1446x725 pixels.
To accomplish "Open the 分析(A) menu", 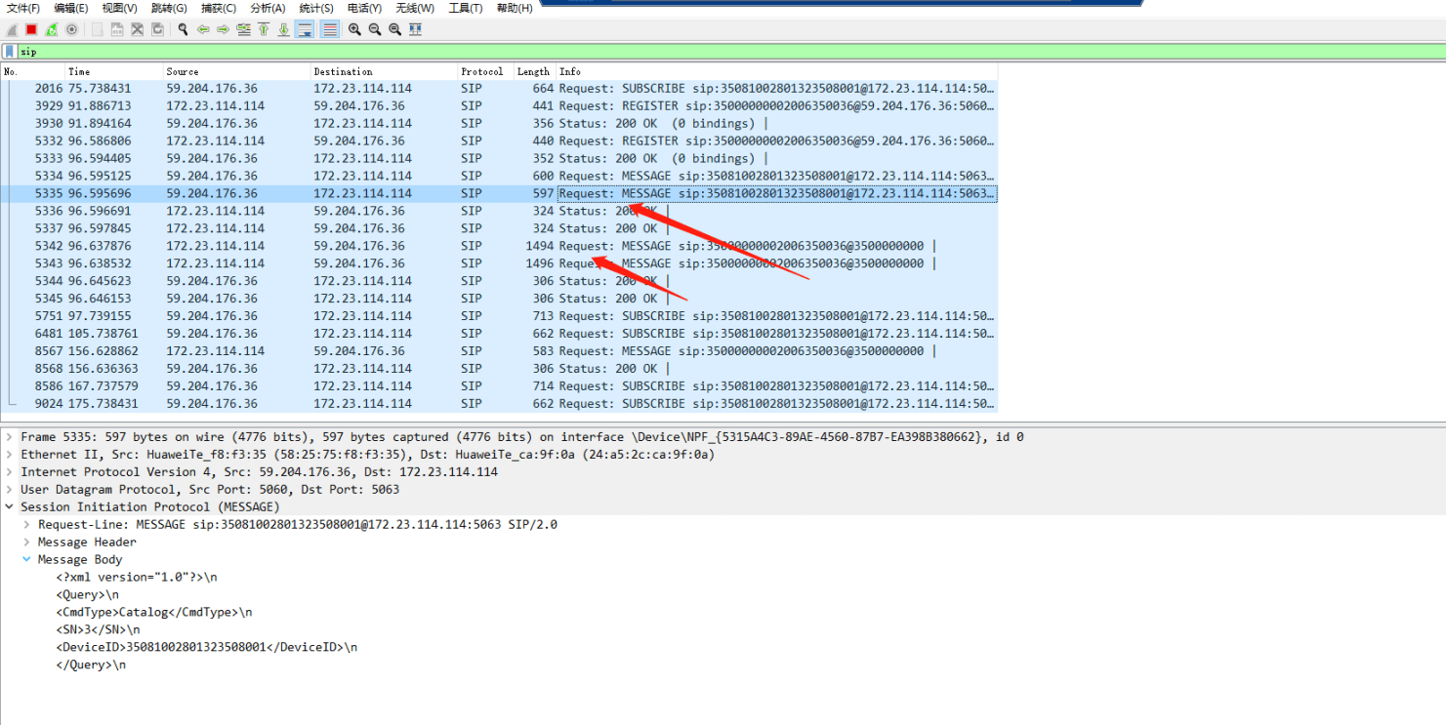I will (268, 8).
